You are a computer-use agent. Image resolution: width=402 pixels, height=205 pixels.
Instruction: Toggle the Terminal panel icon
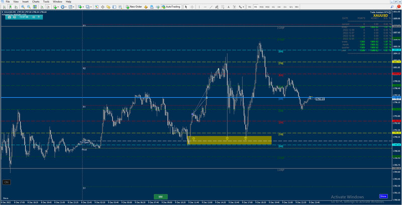point(114,7)
